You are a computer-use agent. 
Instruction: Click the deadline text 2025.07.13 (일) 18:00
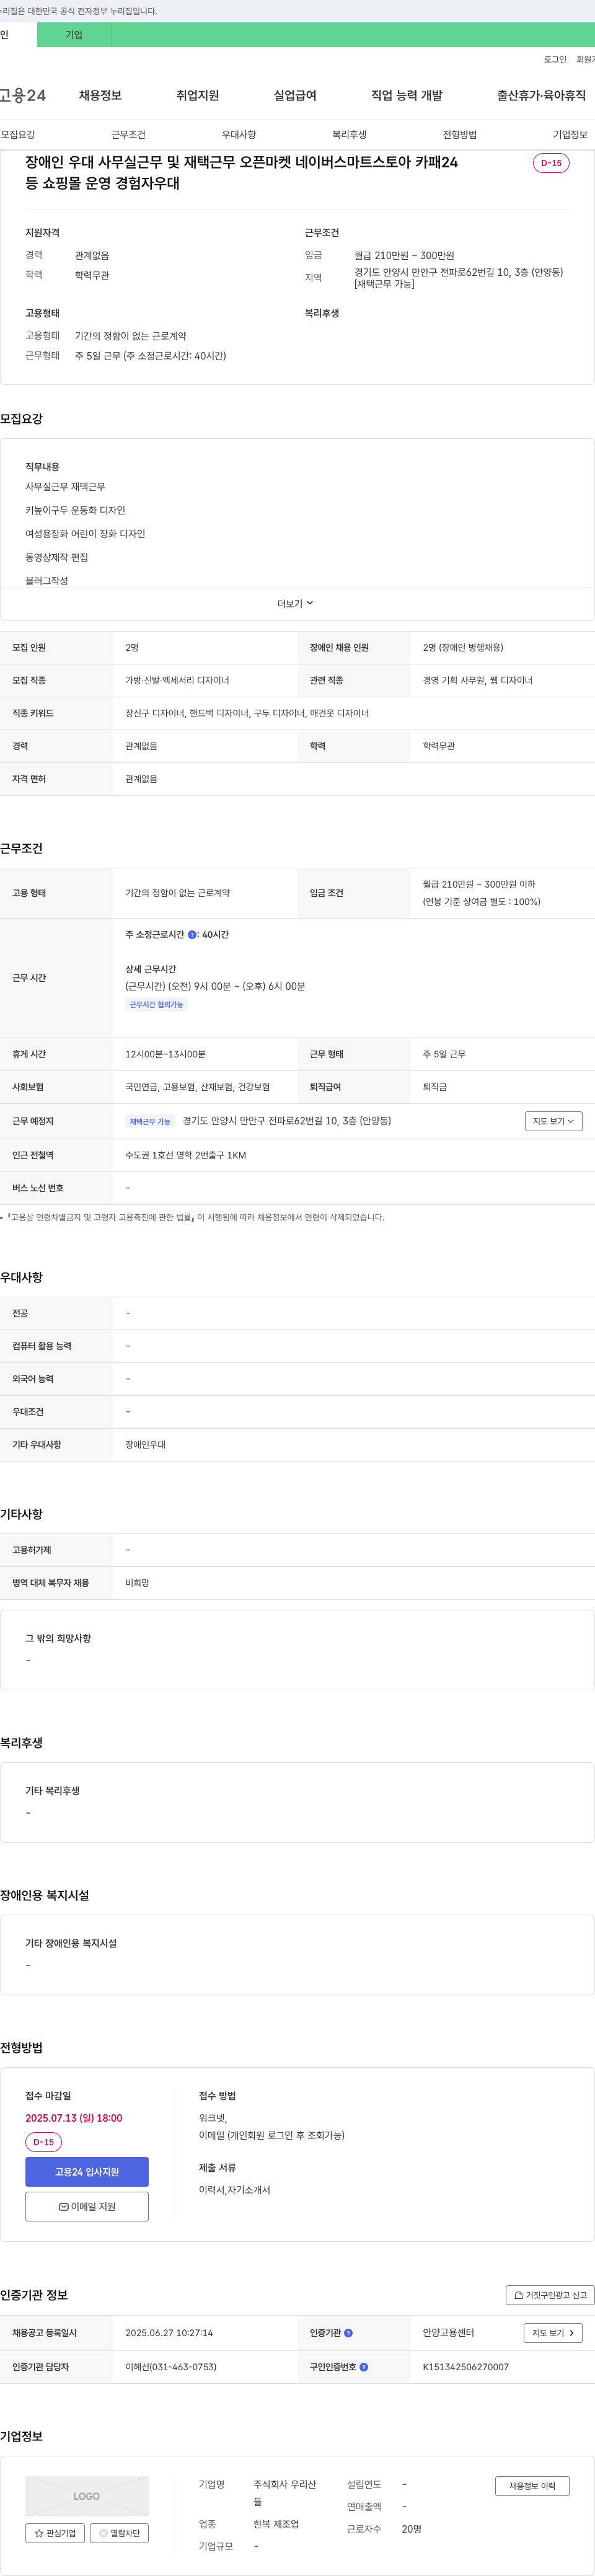point(74,2118)
